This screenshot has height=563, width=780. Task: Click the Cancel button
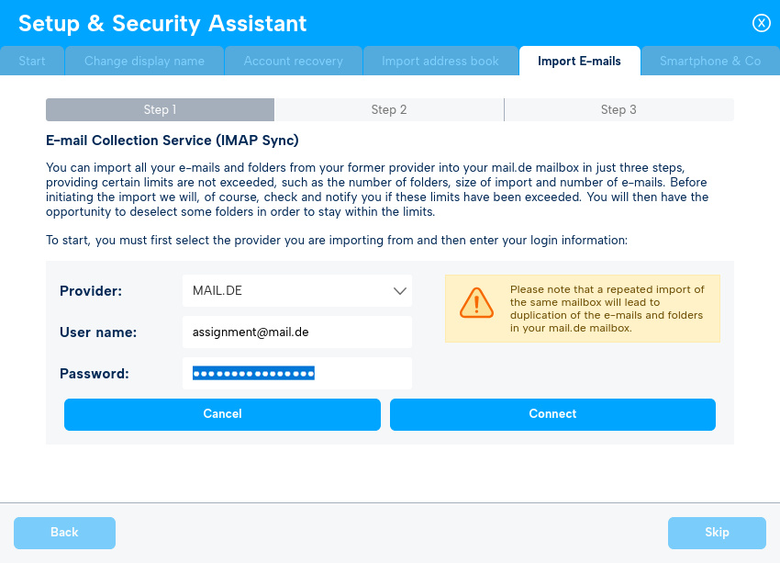tap(222, 414)
